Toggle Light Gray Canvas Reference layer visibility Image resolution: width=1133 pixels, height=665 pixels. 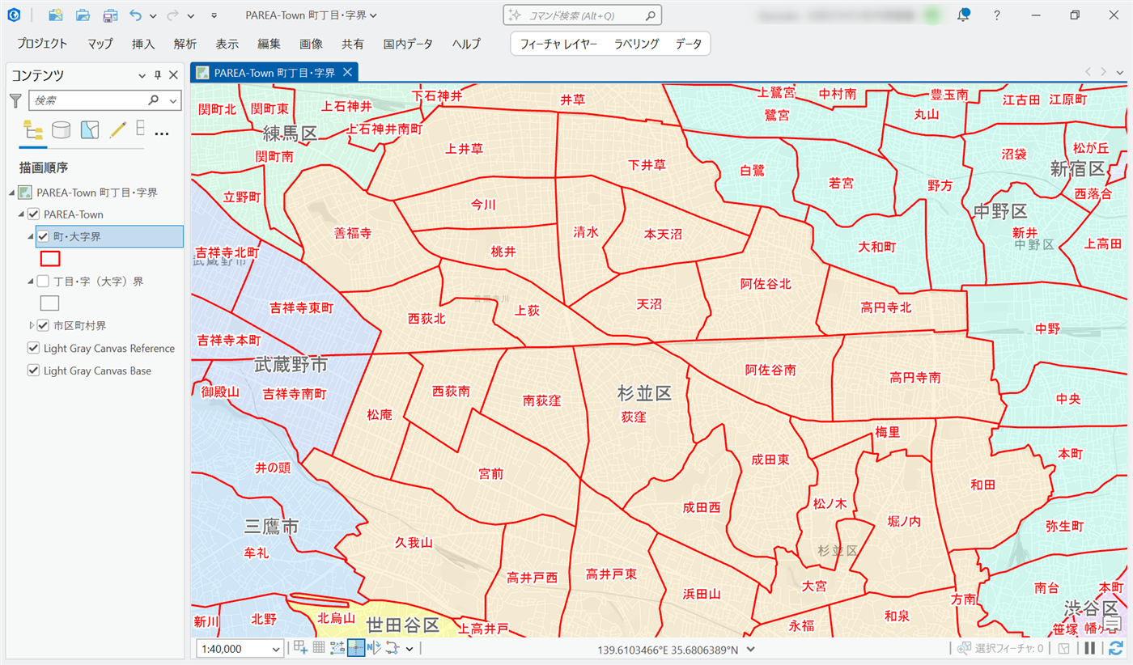pos(33,349)
